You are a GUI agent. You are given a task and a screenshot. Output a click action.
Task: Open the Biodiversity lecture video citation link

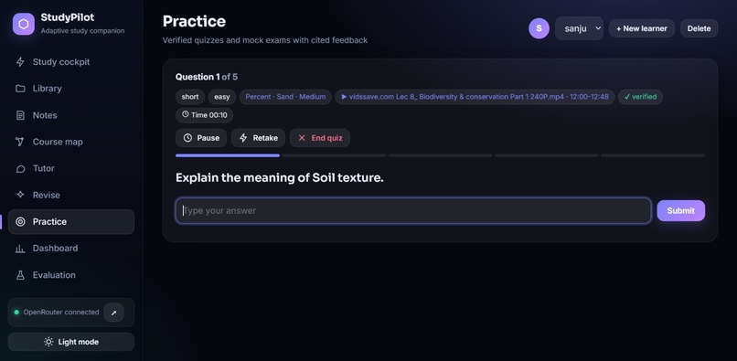[x=475, y=97]
